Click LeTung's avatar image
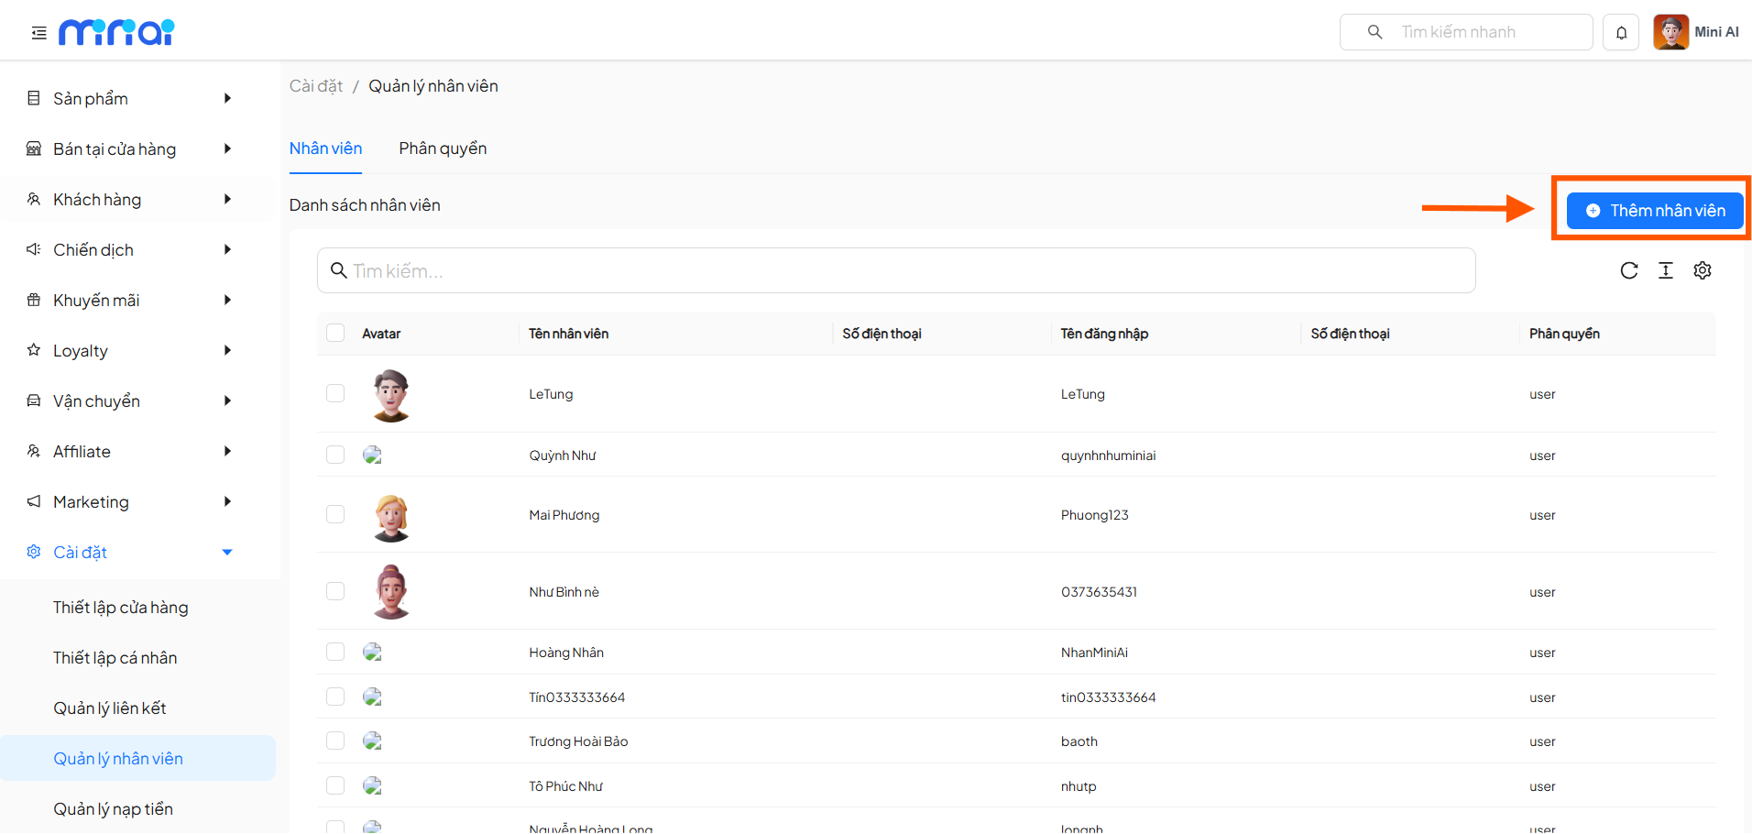The image size is (1752, 834). (x=391, y=395)
